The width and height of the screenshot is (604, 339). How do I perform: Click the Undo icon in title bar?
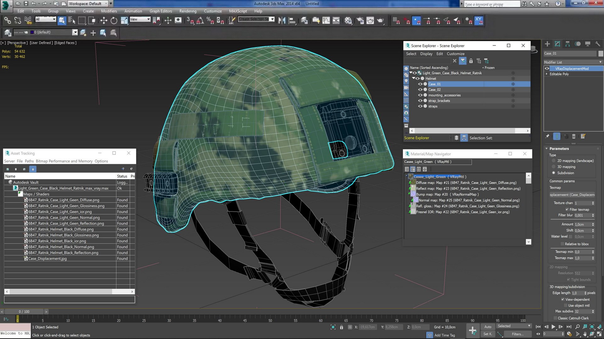(x=34, y=3)
